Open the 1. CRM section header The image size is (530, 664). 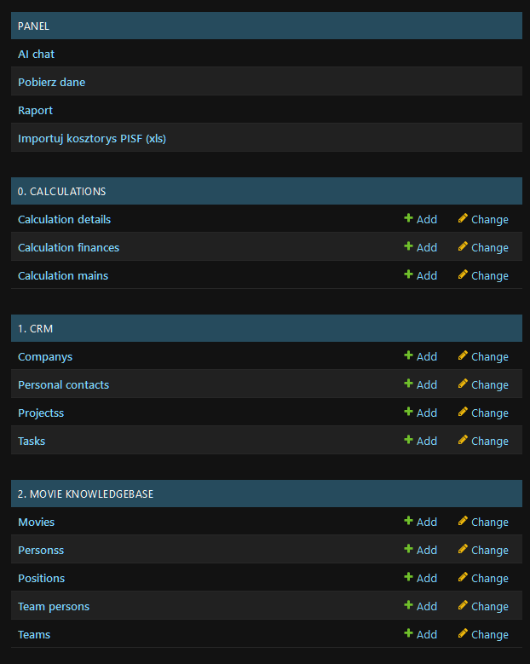coord(35,329)
